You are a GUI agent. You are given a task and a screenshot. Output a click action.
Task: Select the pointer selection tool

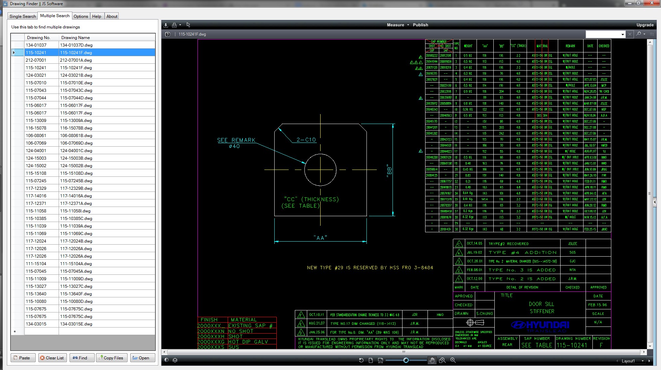coord(188,25)
